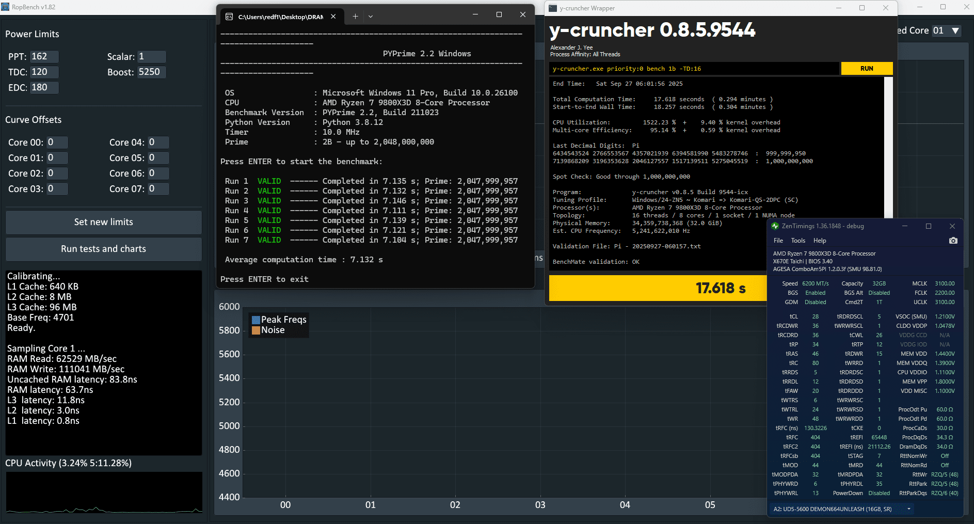Image resolution: width=974 pixels, height=524 pixels.
Task: Click 'Uncached RAM latency: 83.8ns' log line
Action: tap(72, 379)
